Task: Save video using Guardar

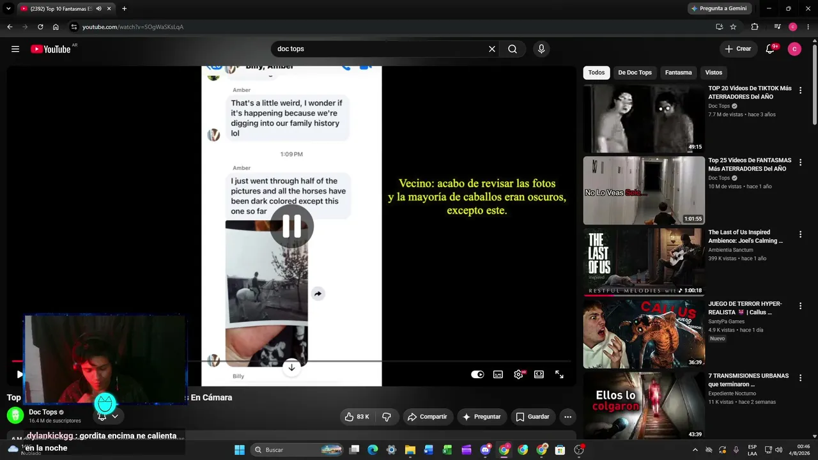Action: coord(532,417)
